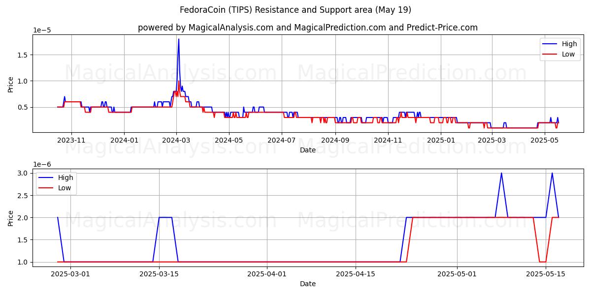Click the '2023-11' tick label on the top chart's date axis
This screenshot has height=295, width=591.
(71, 140)
